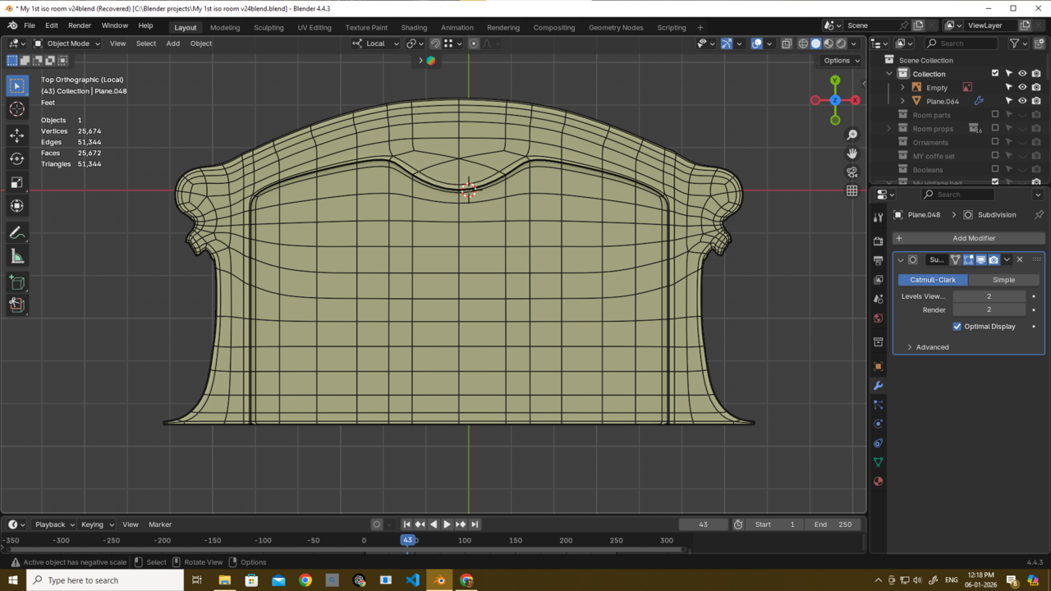Switch to the Sculpting workspace tab
1051x591 pixels.
point(268,27)
